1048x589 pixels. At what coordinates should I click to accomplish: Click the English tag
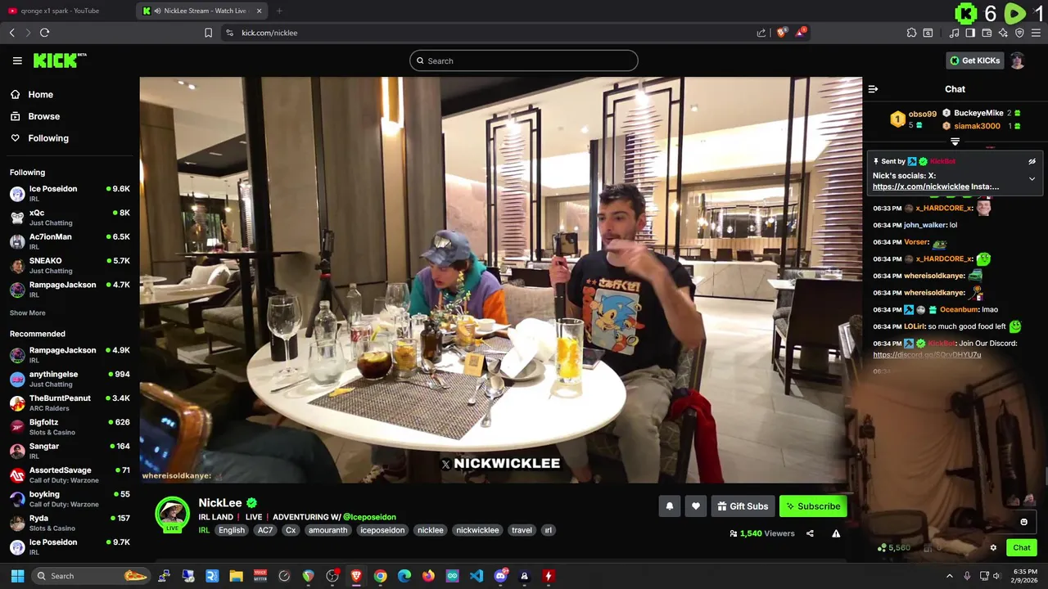tap(232, 530)
